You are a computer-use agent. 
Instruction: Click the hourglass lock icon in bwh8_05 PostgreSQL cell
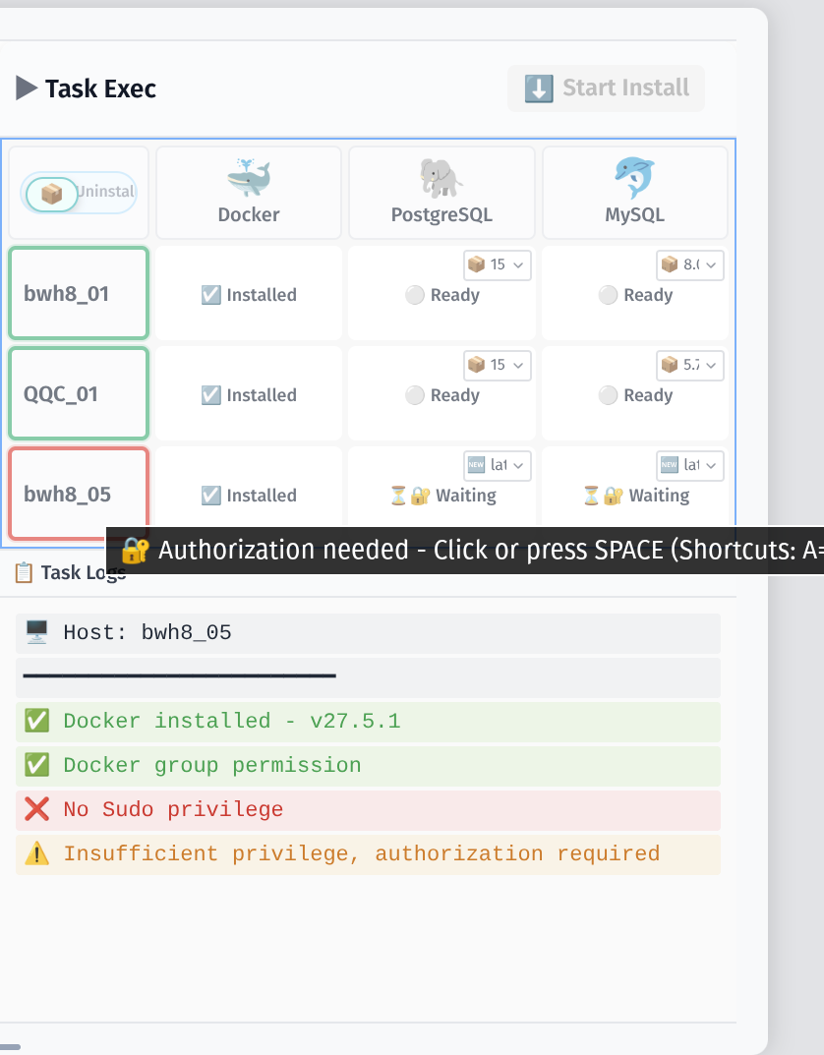pyautogui.click(x=409, y=496)
